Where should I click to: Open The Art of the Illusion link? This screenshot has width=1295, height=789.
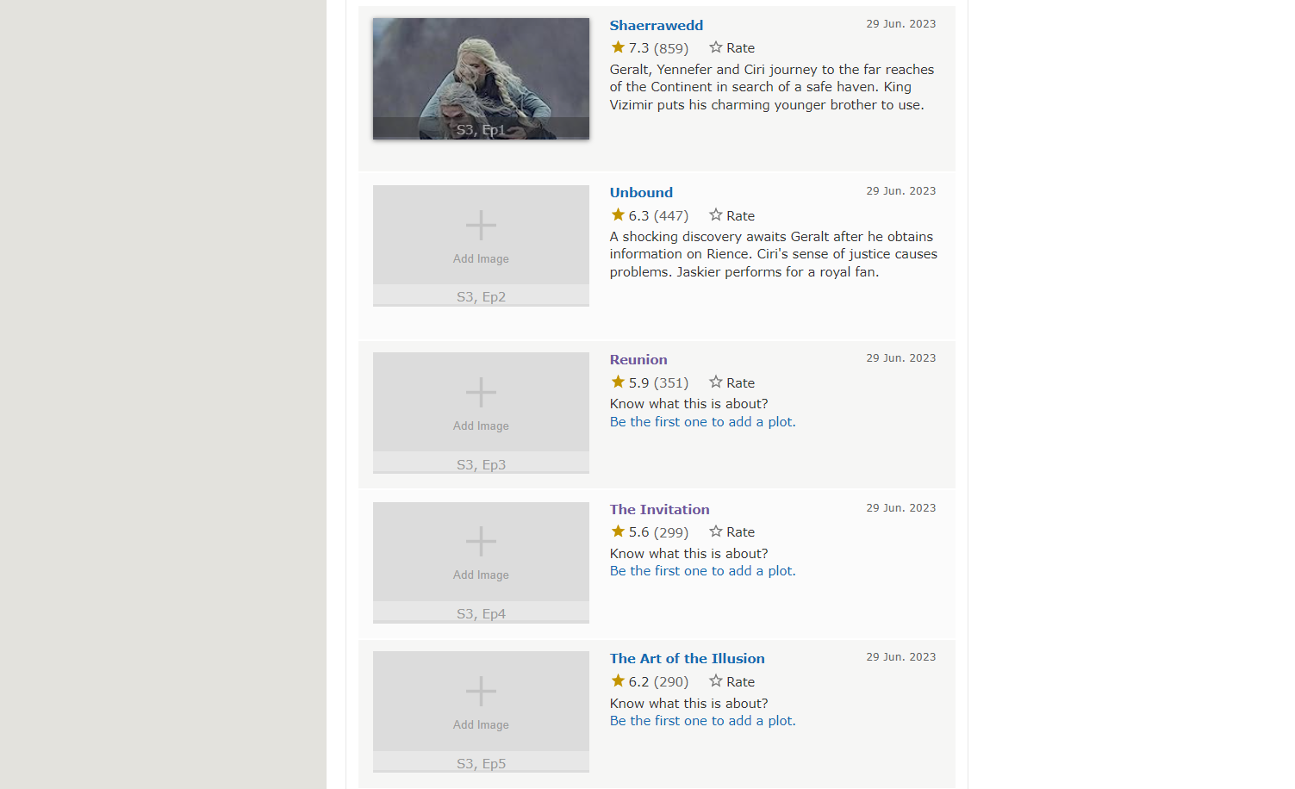point(687,658)
